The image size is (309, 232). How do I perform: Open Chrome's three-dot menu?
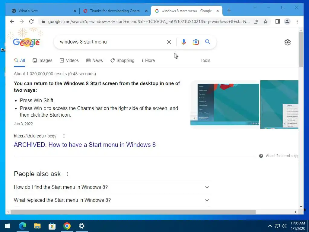coord(297,21)
